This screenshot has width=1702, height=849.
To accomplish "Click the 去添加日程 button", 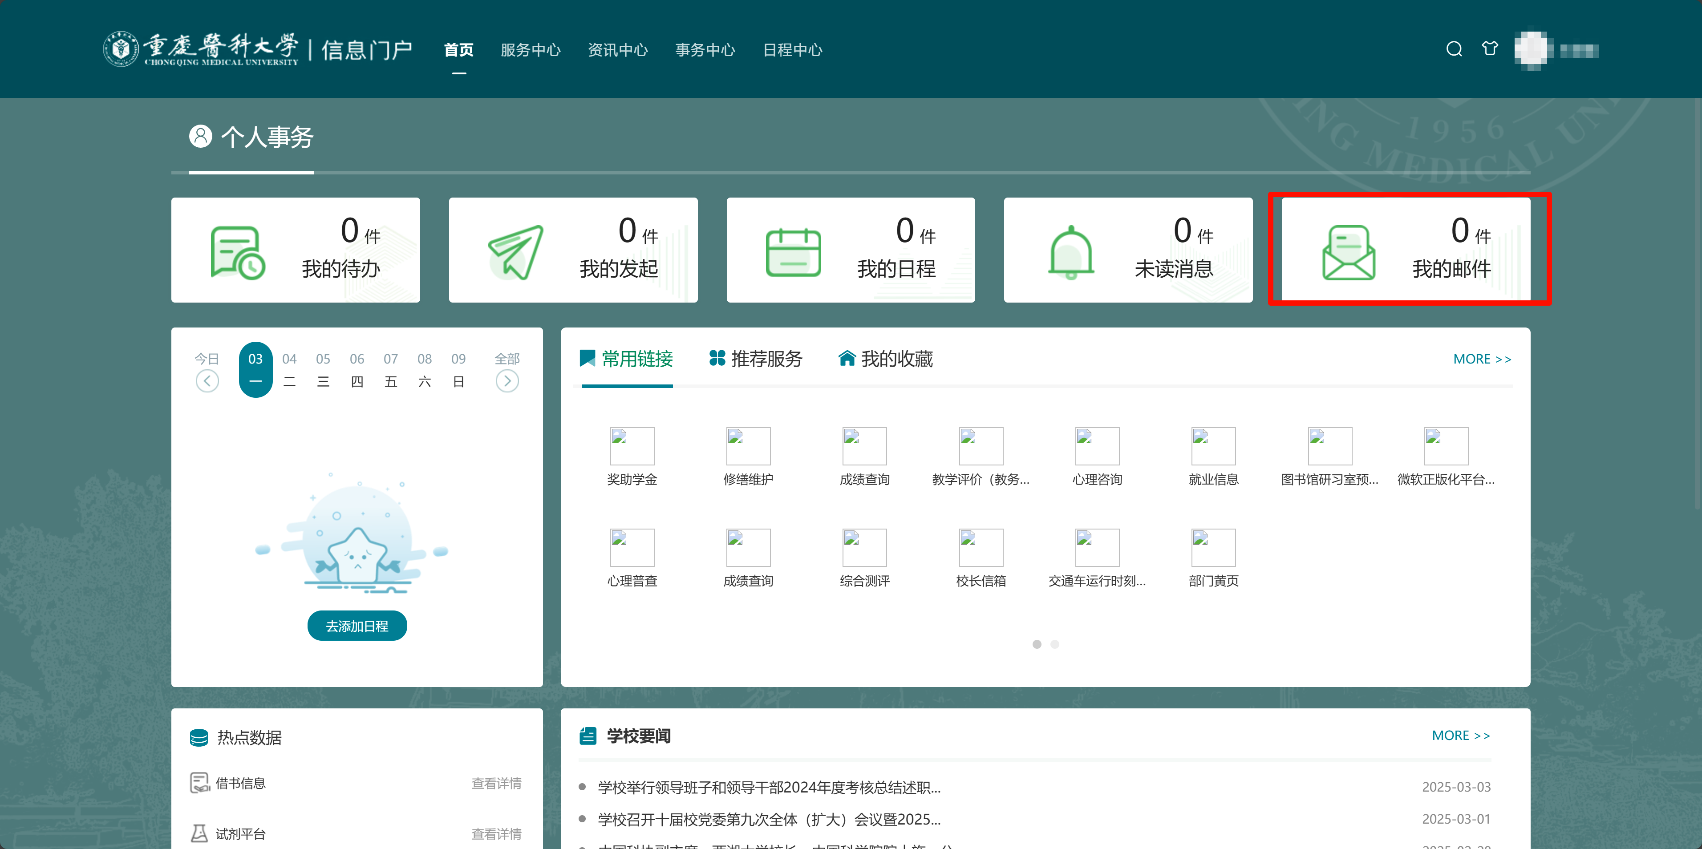I will point(357,626).
